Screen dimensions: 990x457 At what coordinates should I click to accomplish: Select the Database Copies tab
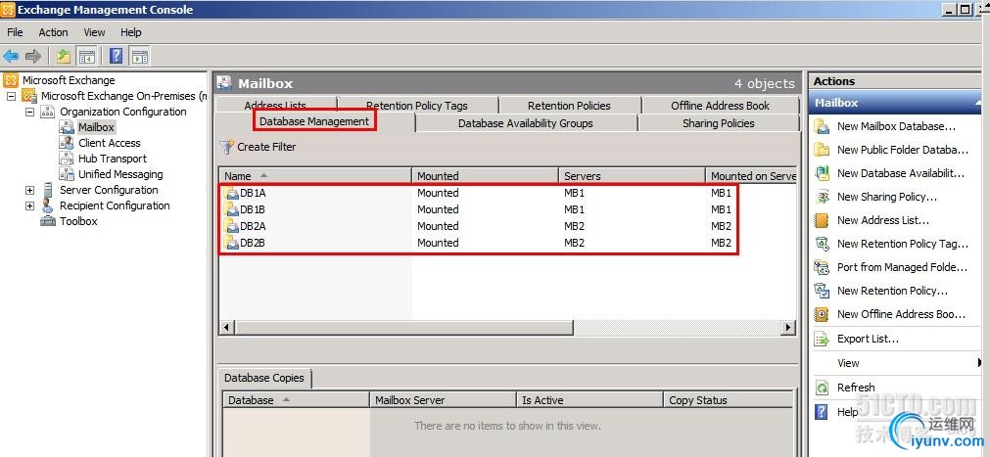click(264, 378)
